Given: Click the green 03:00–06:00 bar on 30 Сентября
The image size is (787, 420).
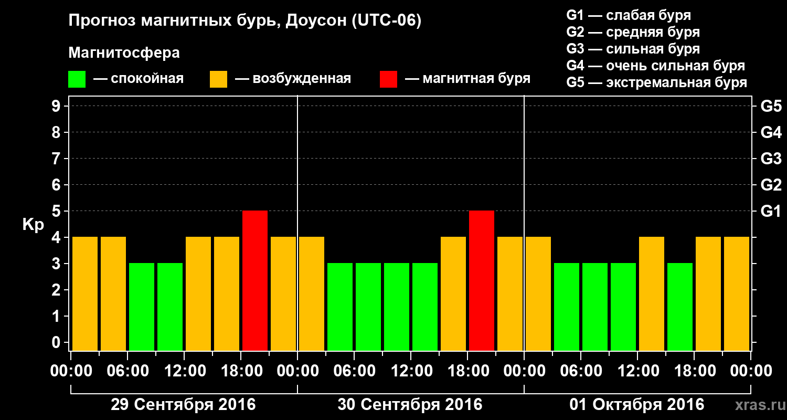Looking at the screenshot, I should (x=340, y=307).
